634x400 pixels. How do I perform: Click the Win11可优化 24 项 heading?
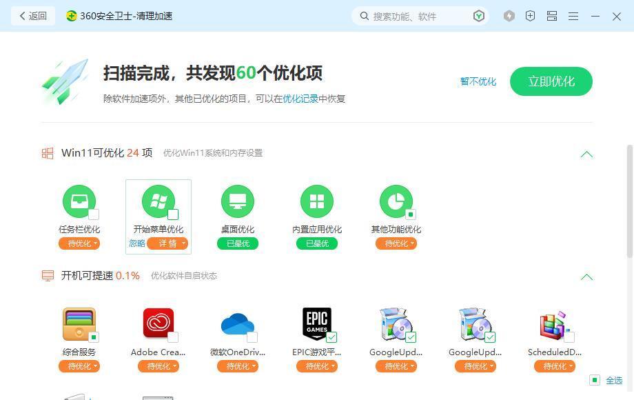coord(107,153)
